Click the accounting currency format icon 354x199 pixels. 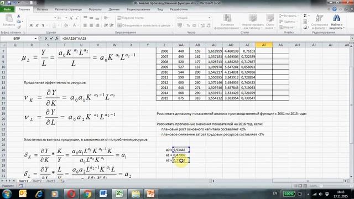[x=180, y=25]
